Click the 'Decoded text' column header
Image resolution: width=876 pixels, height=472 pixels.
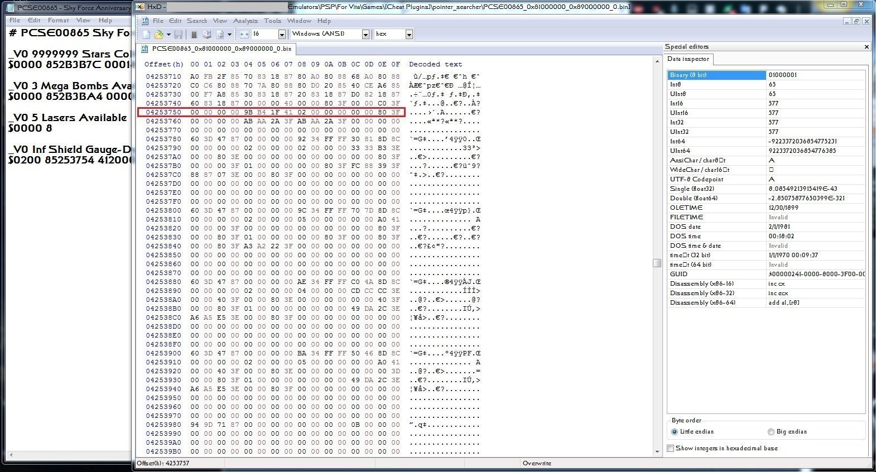(435, 64)
